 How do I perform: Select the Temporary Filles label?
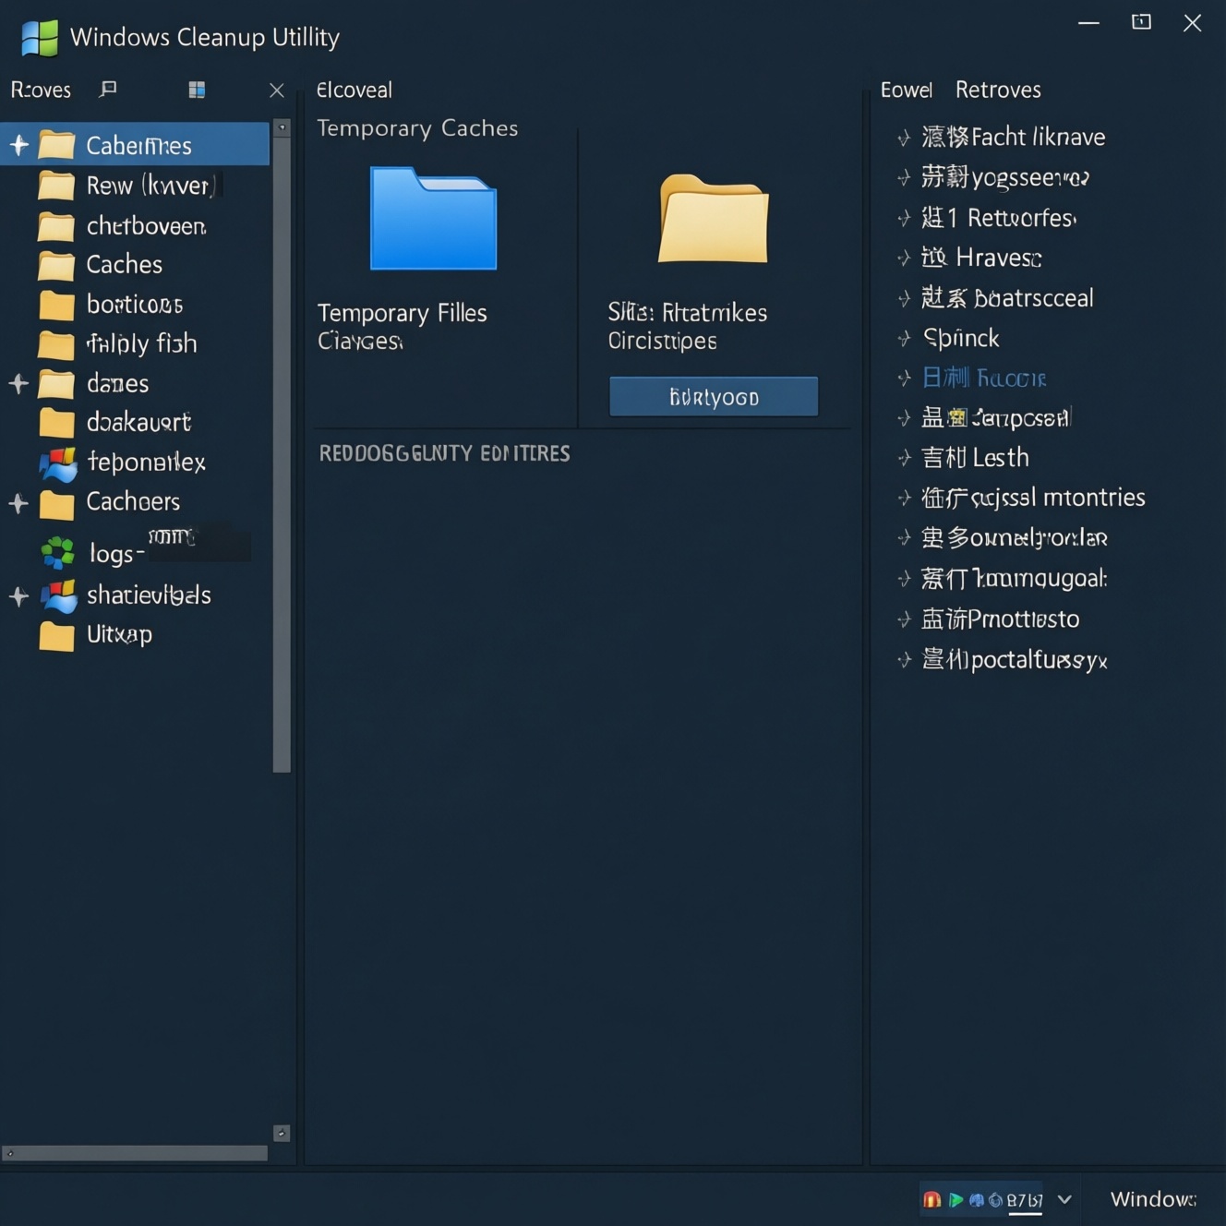click(x=403, y=313)
